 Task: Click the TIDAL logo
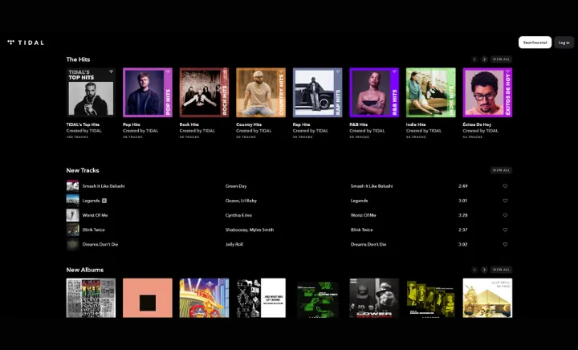(x=26, y=43)
